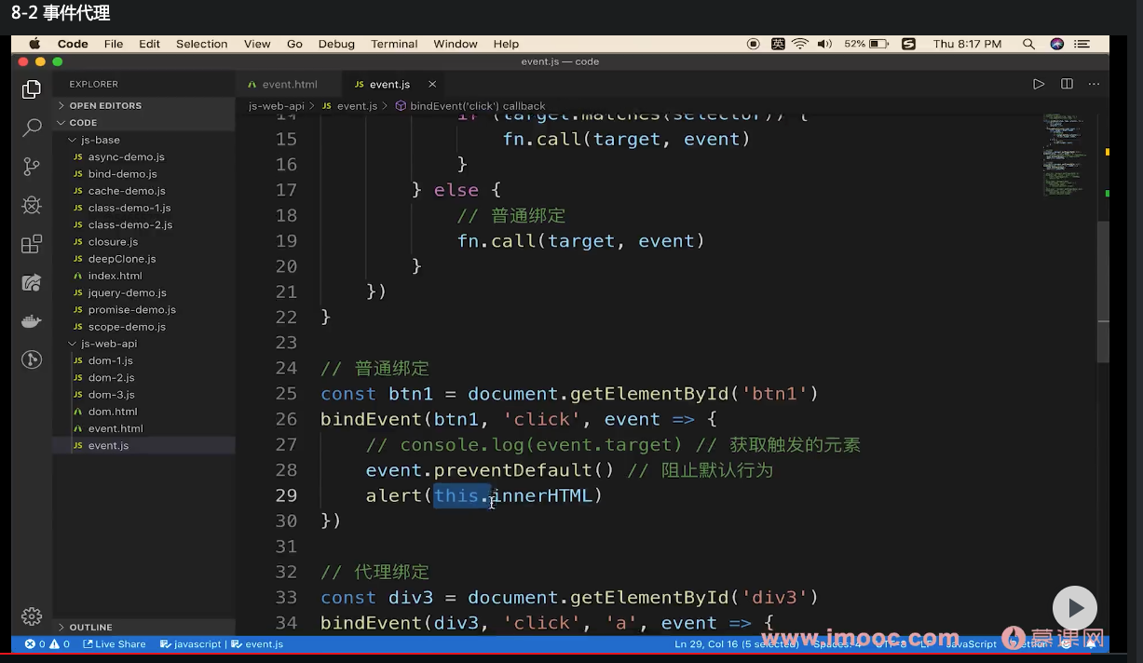The height and width of the screenshot is (663, 1143).
Task: Open deepClone.js in explorer
Action: point(122,259)
